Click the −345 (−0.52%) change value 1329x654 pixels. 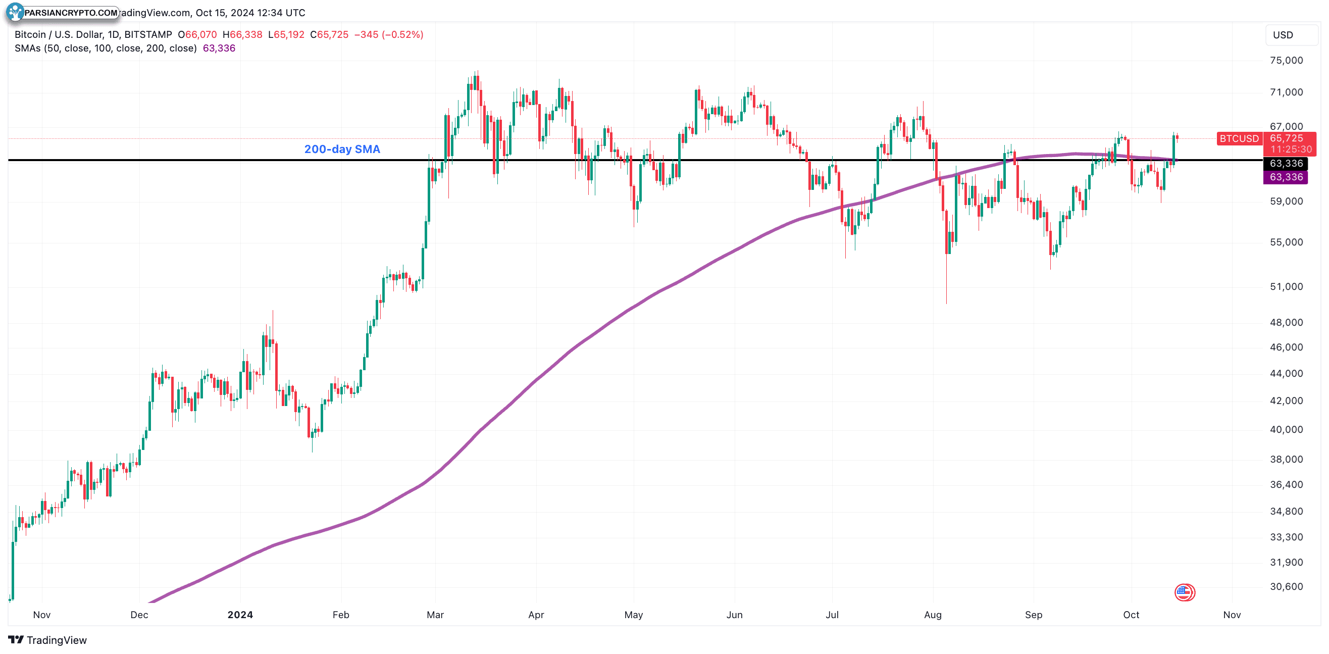pos(388,34)
